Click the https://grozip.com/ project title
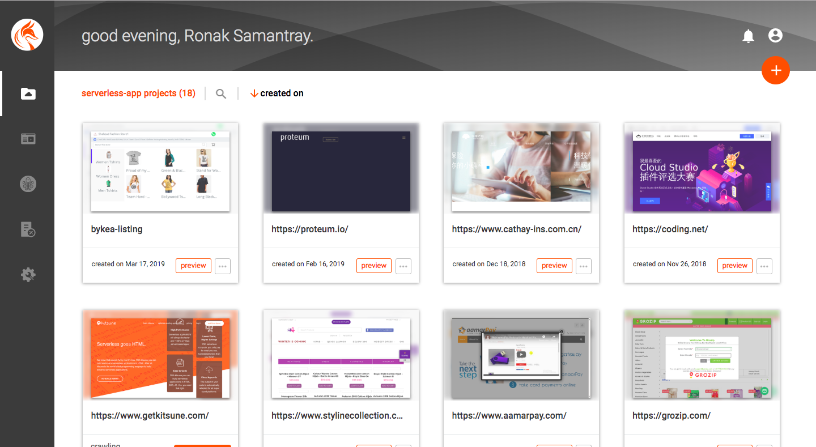816x447 pixels. click(x=671, y=416)
